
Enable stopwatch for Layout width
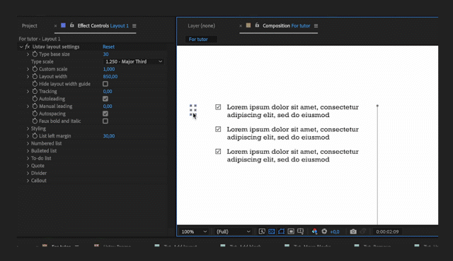[x=35, y=77]
